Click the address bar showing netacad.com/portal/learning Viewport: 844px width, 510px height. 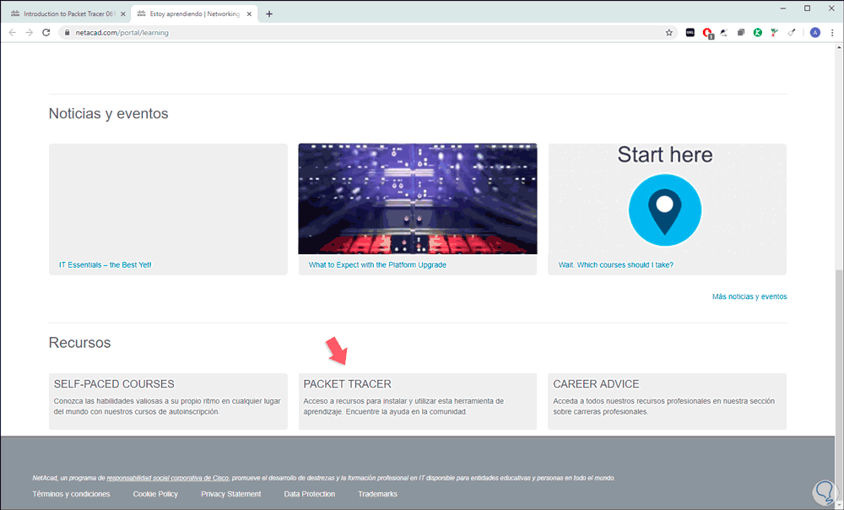point(366,32)
